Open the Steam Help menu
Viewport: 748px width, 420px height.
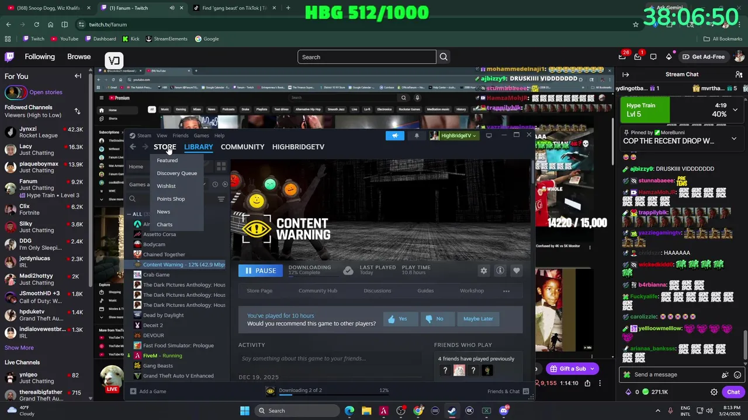219,135
